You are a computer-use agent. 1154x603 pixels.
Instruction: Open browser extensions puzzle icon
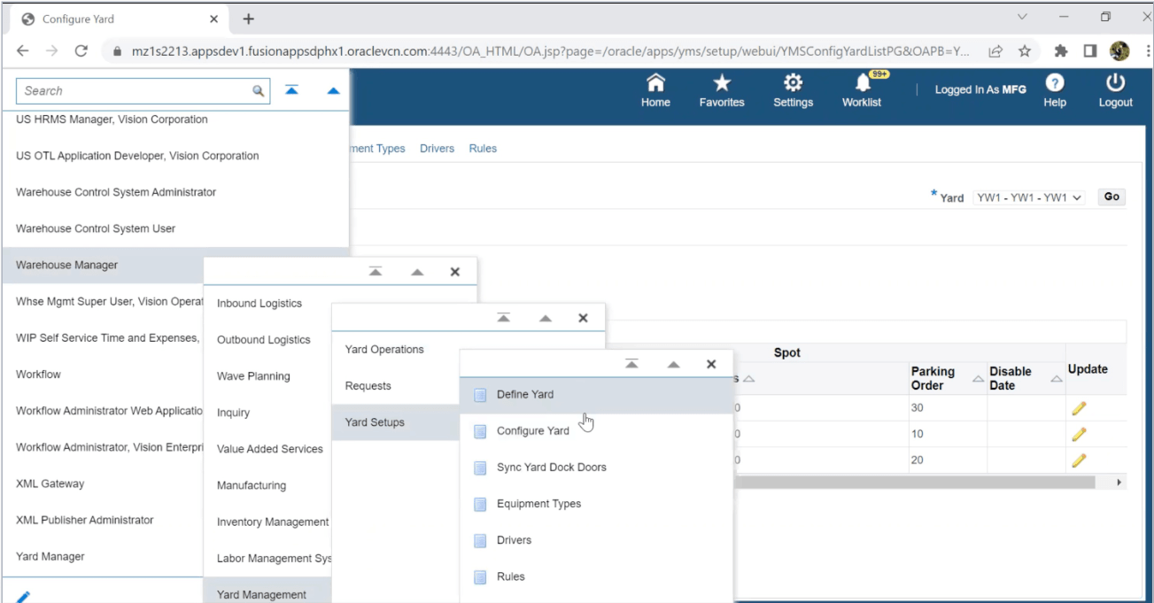tap(1061, 51)
